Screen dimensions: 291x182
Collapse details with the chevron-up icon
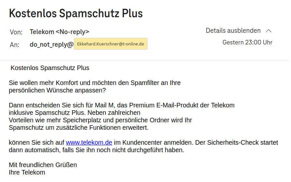[x=268, y=31]
